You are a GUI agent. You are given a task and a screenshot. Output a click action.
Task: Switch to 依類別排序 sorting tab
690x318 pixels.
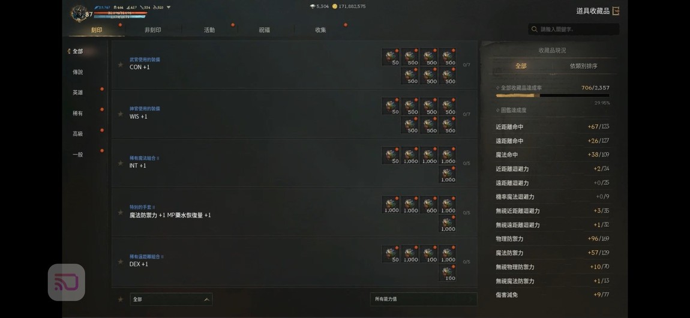(584, 66)
